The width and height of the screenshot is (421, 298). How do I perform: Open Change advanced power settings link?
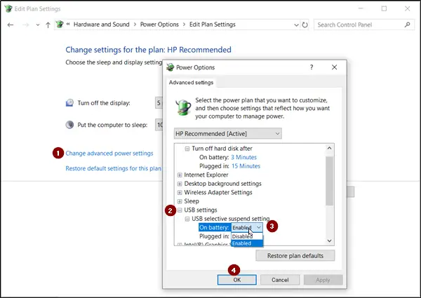click(x=109, y=154)
